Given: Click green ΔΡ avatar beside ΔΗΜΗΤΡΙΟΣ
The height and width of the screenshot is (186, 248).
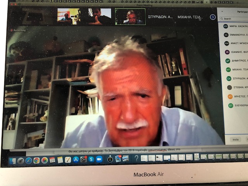Looking at the screenshot, I should tap(227, 61).
